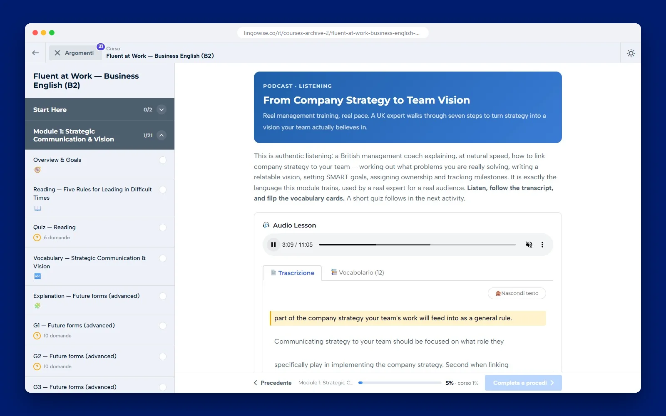
Task: Click the puzzle icon under Explanation — Future forms
Action: coord(37,306)
